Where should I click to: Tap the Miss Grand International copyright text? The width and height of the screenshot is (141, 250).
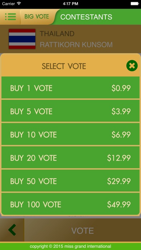click(70, 246)
